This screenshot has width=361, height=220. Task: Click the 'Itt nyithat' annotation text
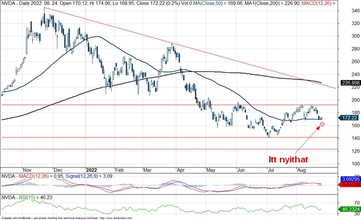[288, 159]
